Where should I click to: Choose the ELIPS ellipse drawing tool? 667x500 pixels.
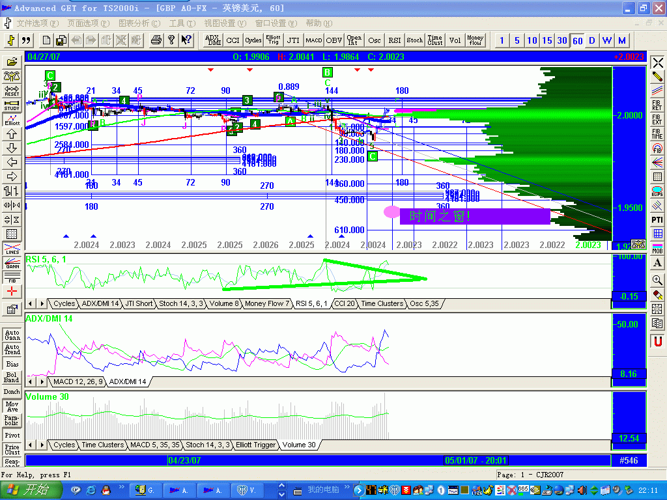(657, 191)
